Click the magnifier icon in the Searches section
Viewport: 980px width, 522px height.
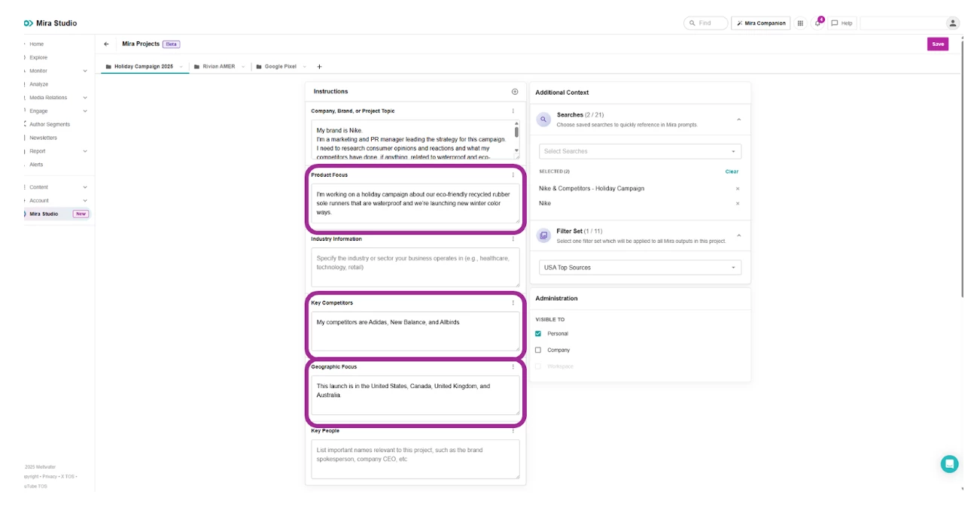(x=543, y=119)
